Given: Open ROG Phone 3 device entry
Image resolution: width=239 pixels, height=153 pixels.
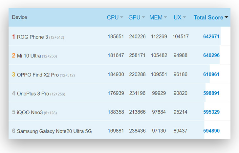Looking at the screenshot, I should tap(33, 37).
